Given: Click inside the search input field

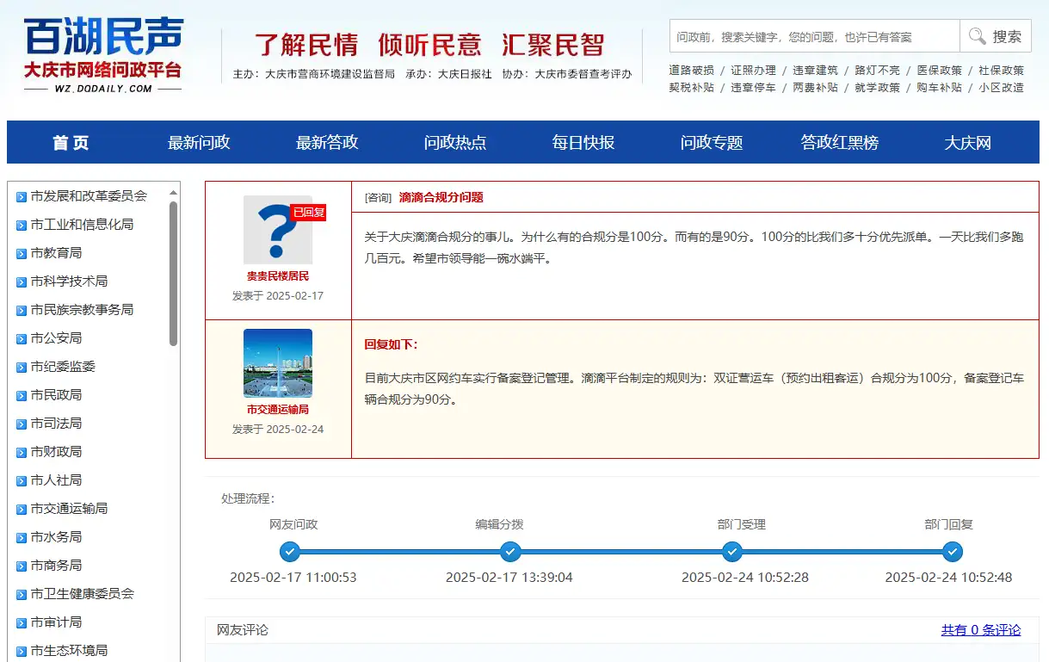Looking at the screenshot, I should coord(813,36).
